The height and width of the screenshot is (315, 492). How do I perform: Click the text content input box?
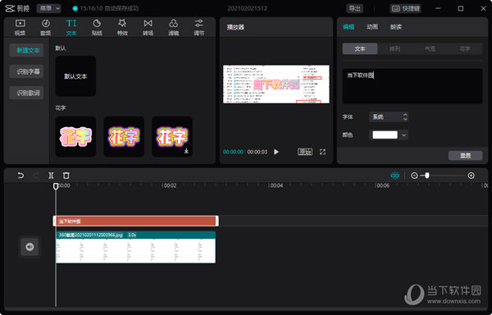pyautogui.click(x=412, y=86)
